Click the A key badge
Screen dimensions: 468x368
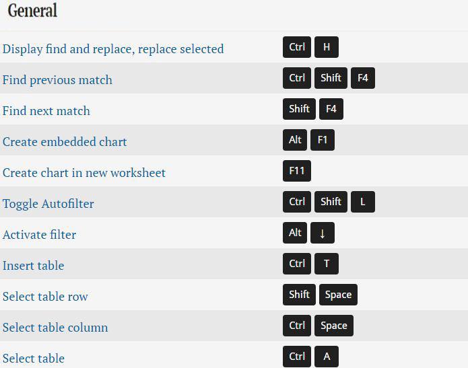coord(327,357)
